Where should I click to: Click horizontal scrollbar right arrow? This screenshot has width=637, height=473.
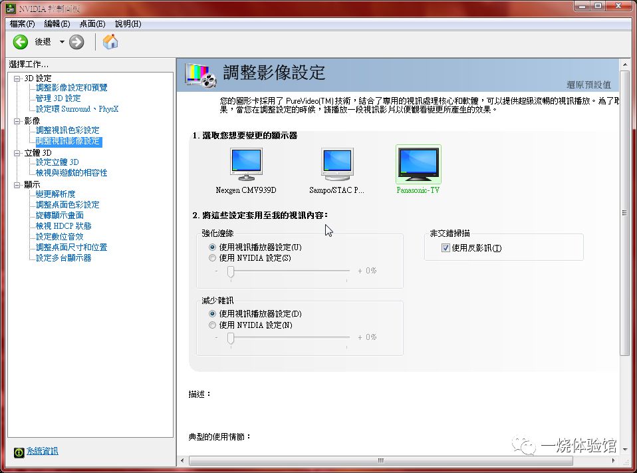pos(614,460)
